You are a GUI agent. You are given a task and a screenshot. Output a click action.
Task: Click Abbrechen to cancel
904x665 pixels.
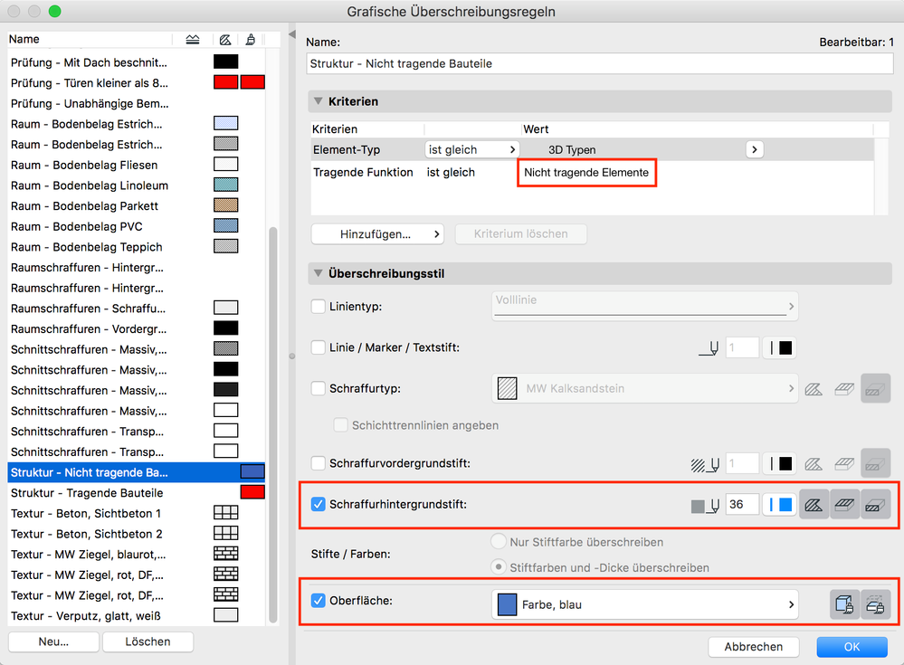point(754,647)
